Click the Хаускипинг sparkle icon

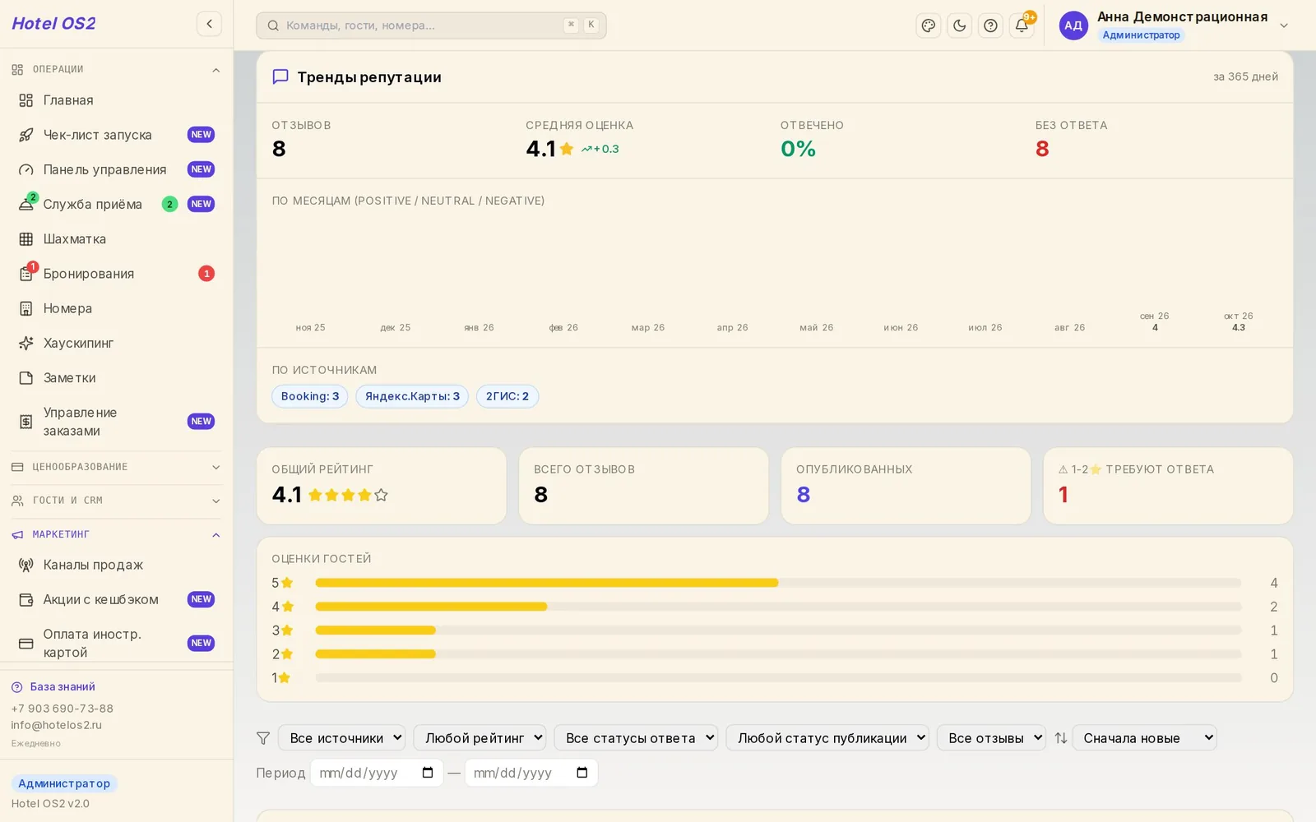pyautogui.click(x=26, y=343)
